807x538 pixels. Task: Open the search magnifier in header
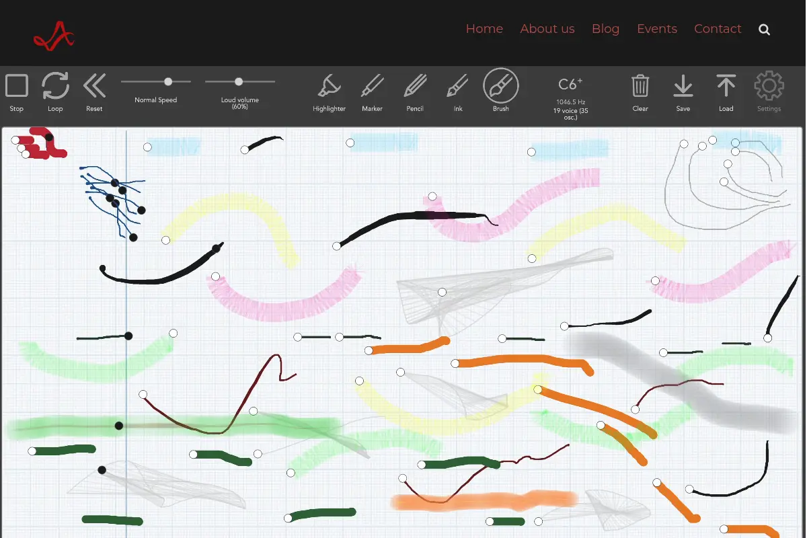764,30
